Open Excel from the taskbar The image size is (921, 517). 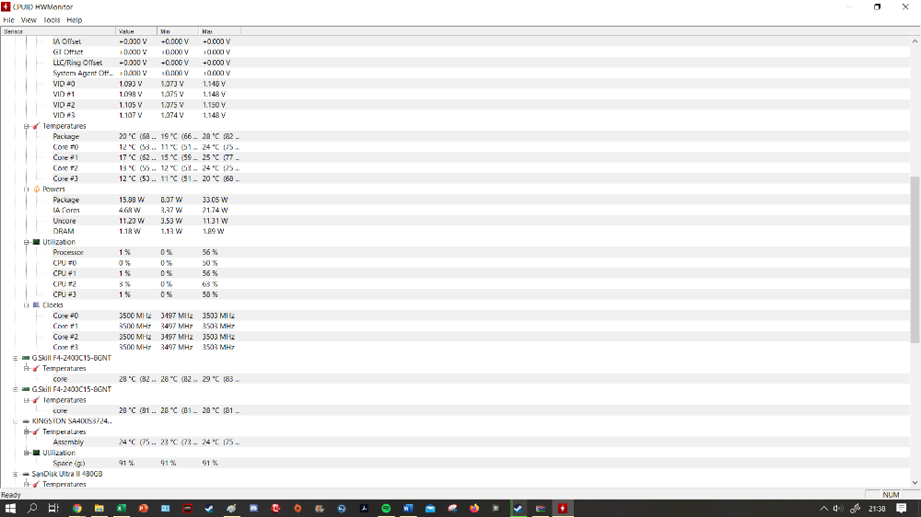121,509
